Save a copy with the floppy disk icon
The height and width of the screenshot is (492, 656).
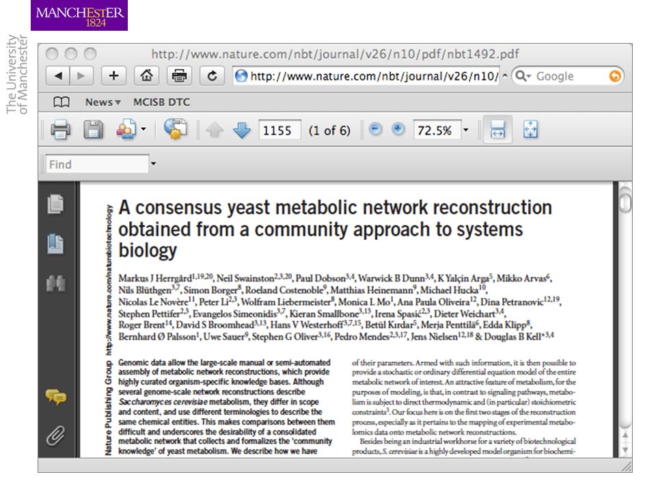click(x=93, y=129)
